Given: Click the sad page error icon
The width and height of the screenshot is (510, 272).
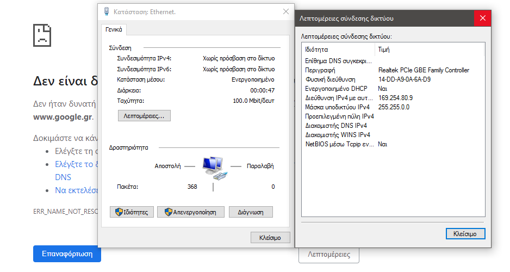Looking at the screenshot, I should tap(42, 35).
